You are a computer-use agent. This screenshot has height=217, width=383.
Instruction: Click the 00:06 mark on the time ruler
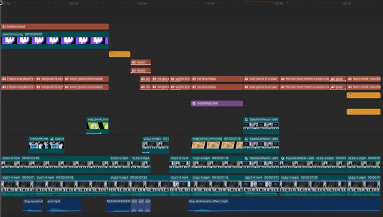211,3
